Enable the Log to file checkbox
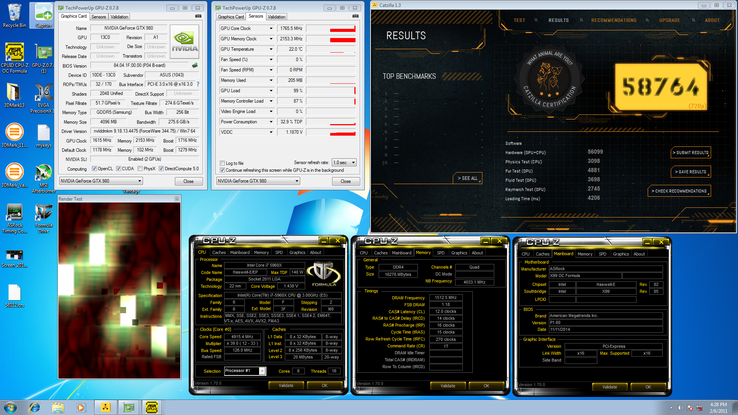Screen dimensions: 738x415 pyautogui.click(x=222, y=163)
